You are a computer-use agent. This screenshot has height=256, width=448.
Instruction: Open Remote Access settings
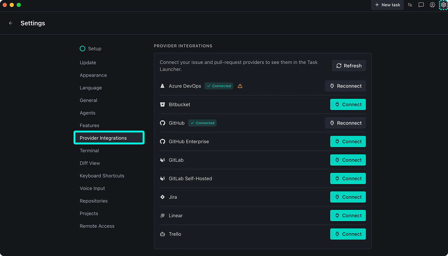pyautogui.click(x=97, y=226)
